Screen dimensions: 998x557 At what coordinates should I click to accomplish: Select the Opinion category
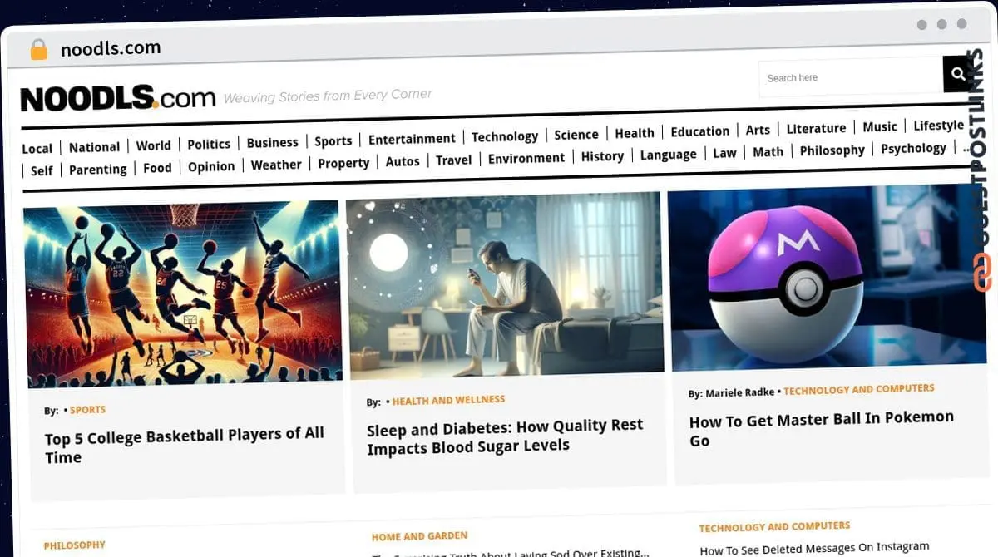click(x=211, y=166)
